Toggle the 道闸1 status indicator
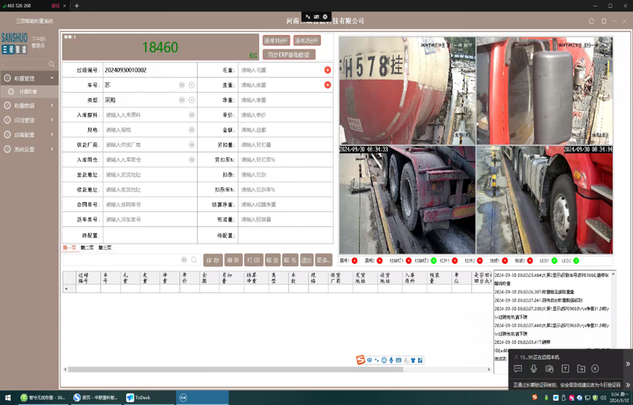Screen dimensions: 633x405 click(x=355, y=261)
